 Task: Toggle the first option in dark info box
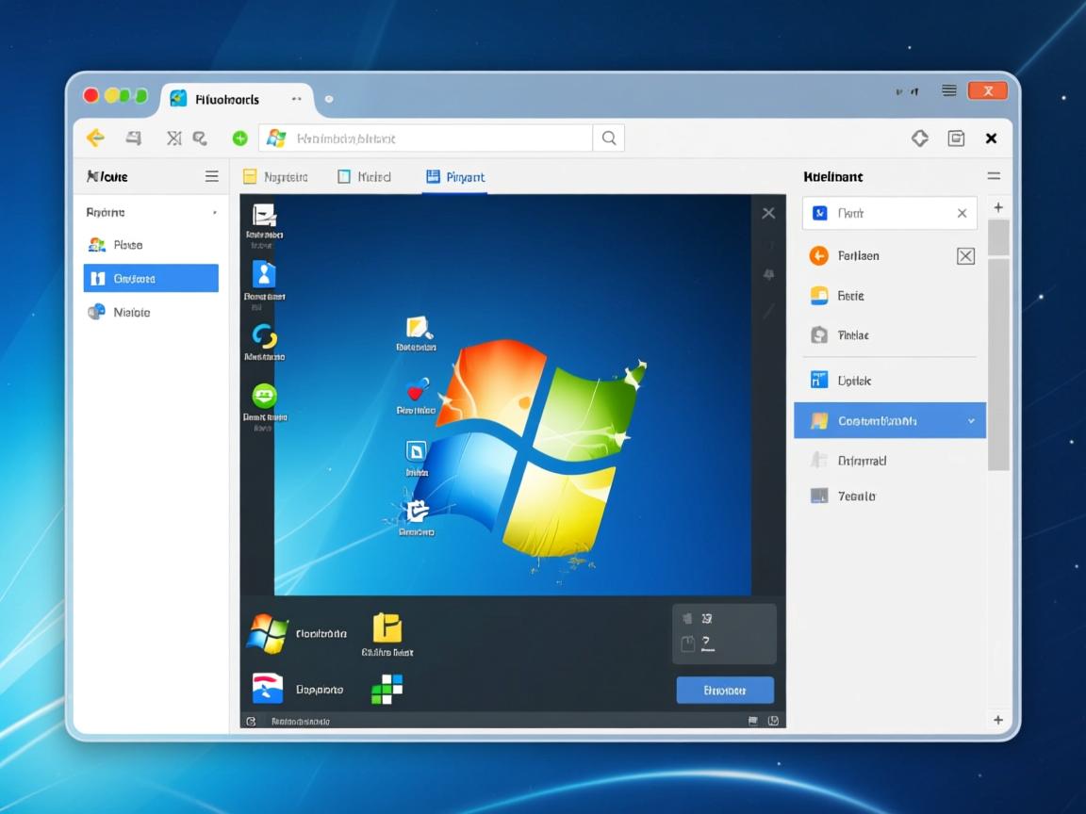687,619
